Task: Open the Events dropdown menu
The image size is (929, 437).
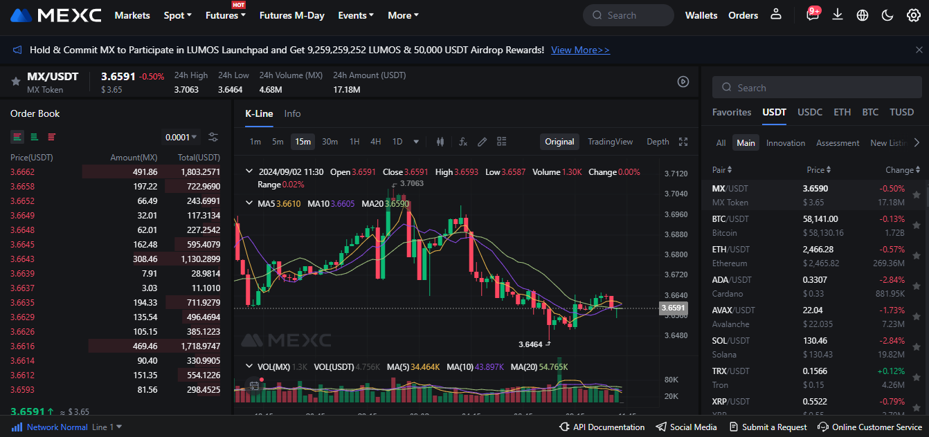Action: click(x=356, y=15)
